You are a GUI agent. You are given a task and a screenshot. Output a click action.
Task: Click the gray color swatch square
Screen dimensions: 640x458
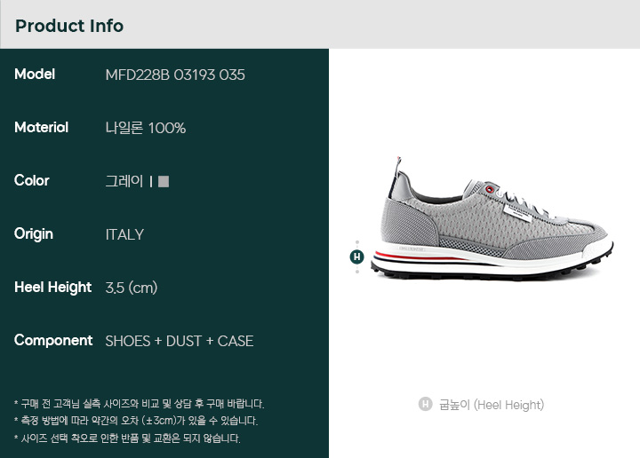click(x=164, y=181)
